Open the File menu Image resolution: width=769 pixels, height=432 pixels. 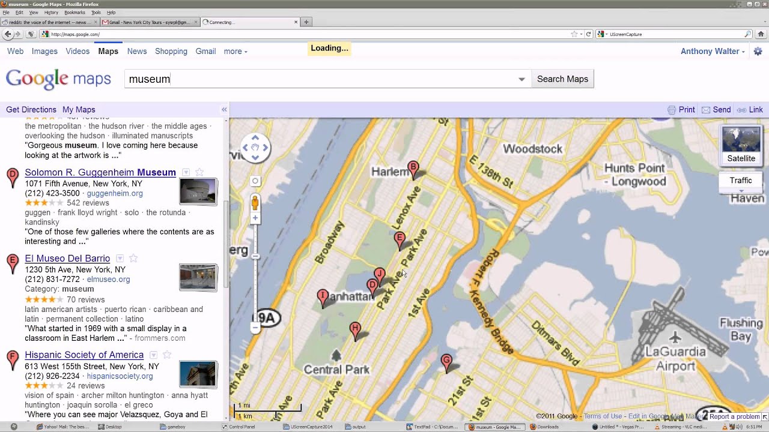click(x=6, y=13)
